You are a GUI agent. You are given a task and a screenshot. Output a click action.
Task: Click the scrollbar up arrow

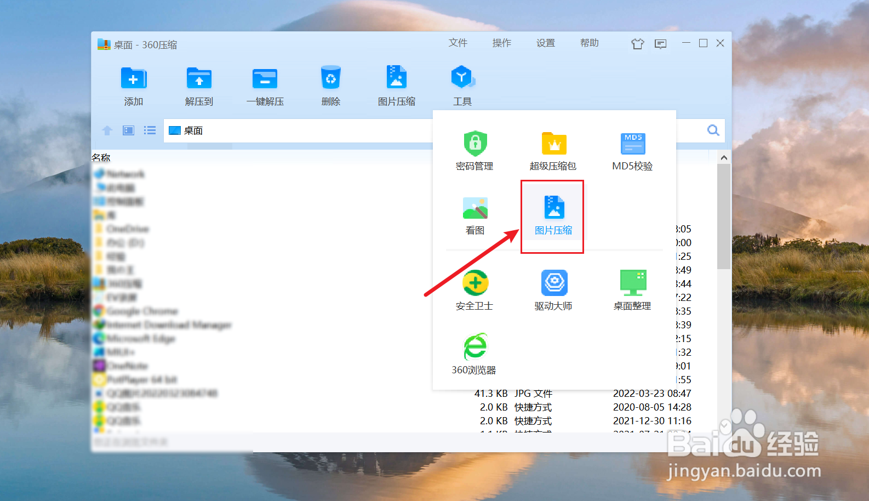tap(724, 158)
